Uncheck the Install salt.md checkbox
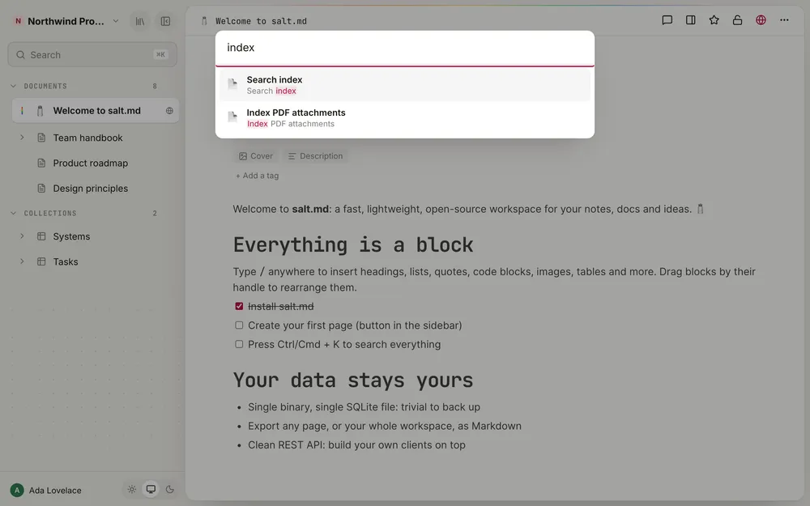This screenshot has height=506, width=810. click(239, 306)
